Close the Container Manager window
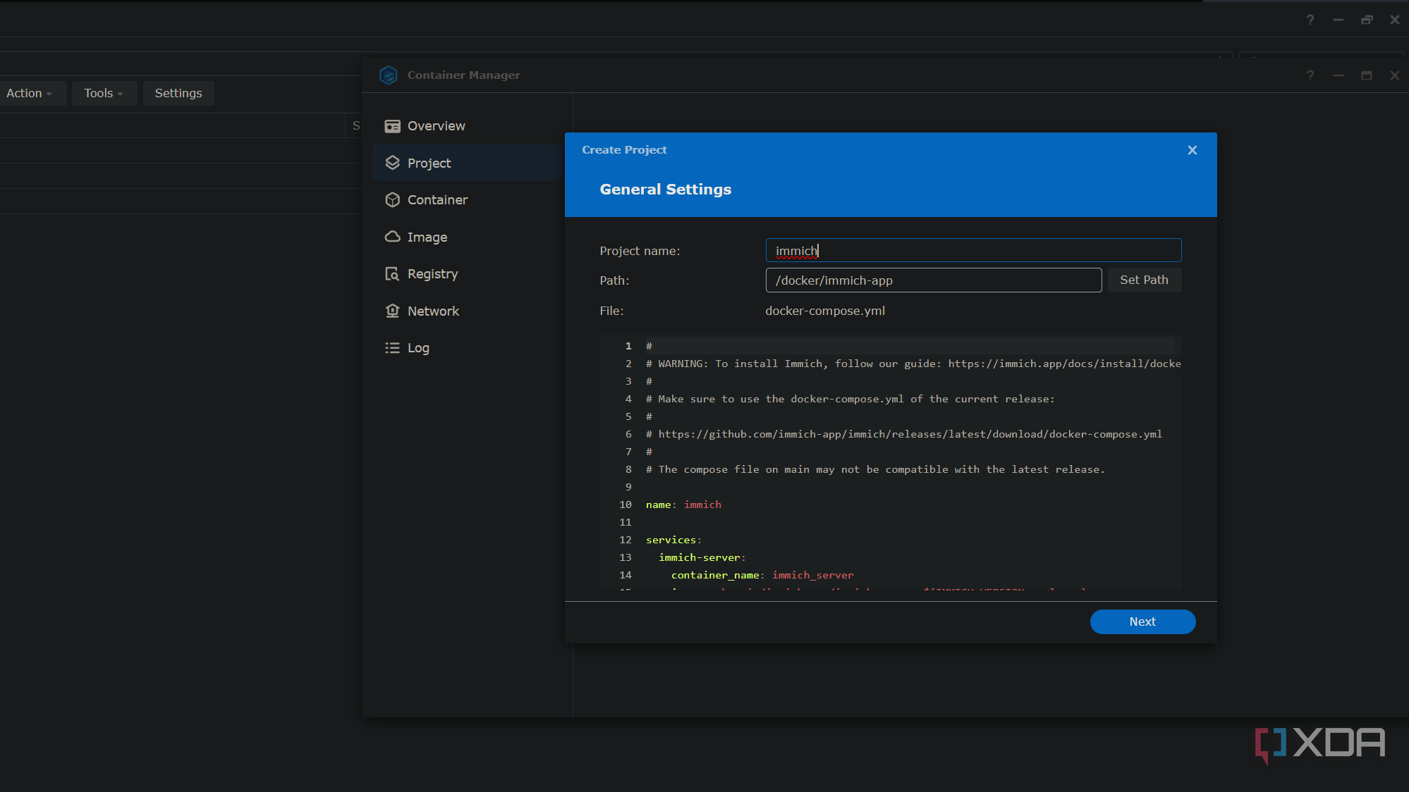 coord(1395,75)
